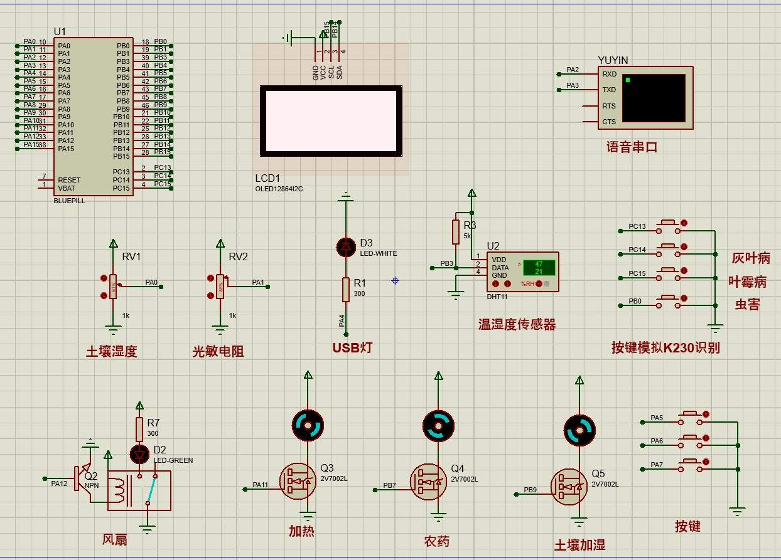
Task: Toggle the PB0 push button's red actuator
Action: 684,298
